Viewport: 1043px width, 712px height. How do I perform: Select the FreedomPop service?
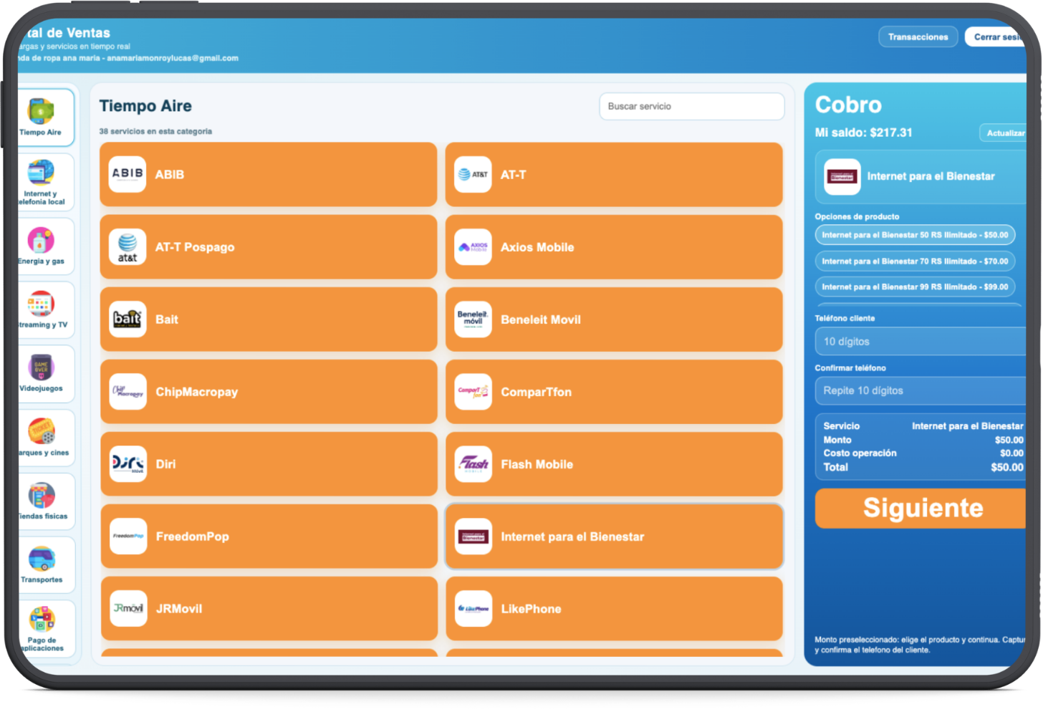(269, 536)
